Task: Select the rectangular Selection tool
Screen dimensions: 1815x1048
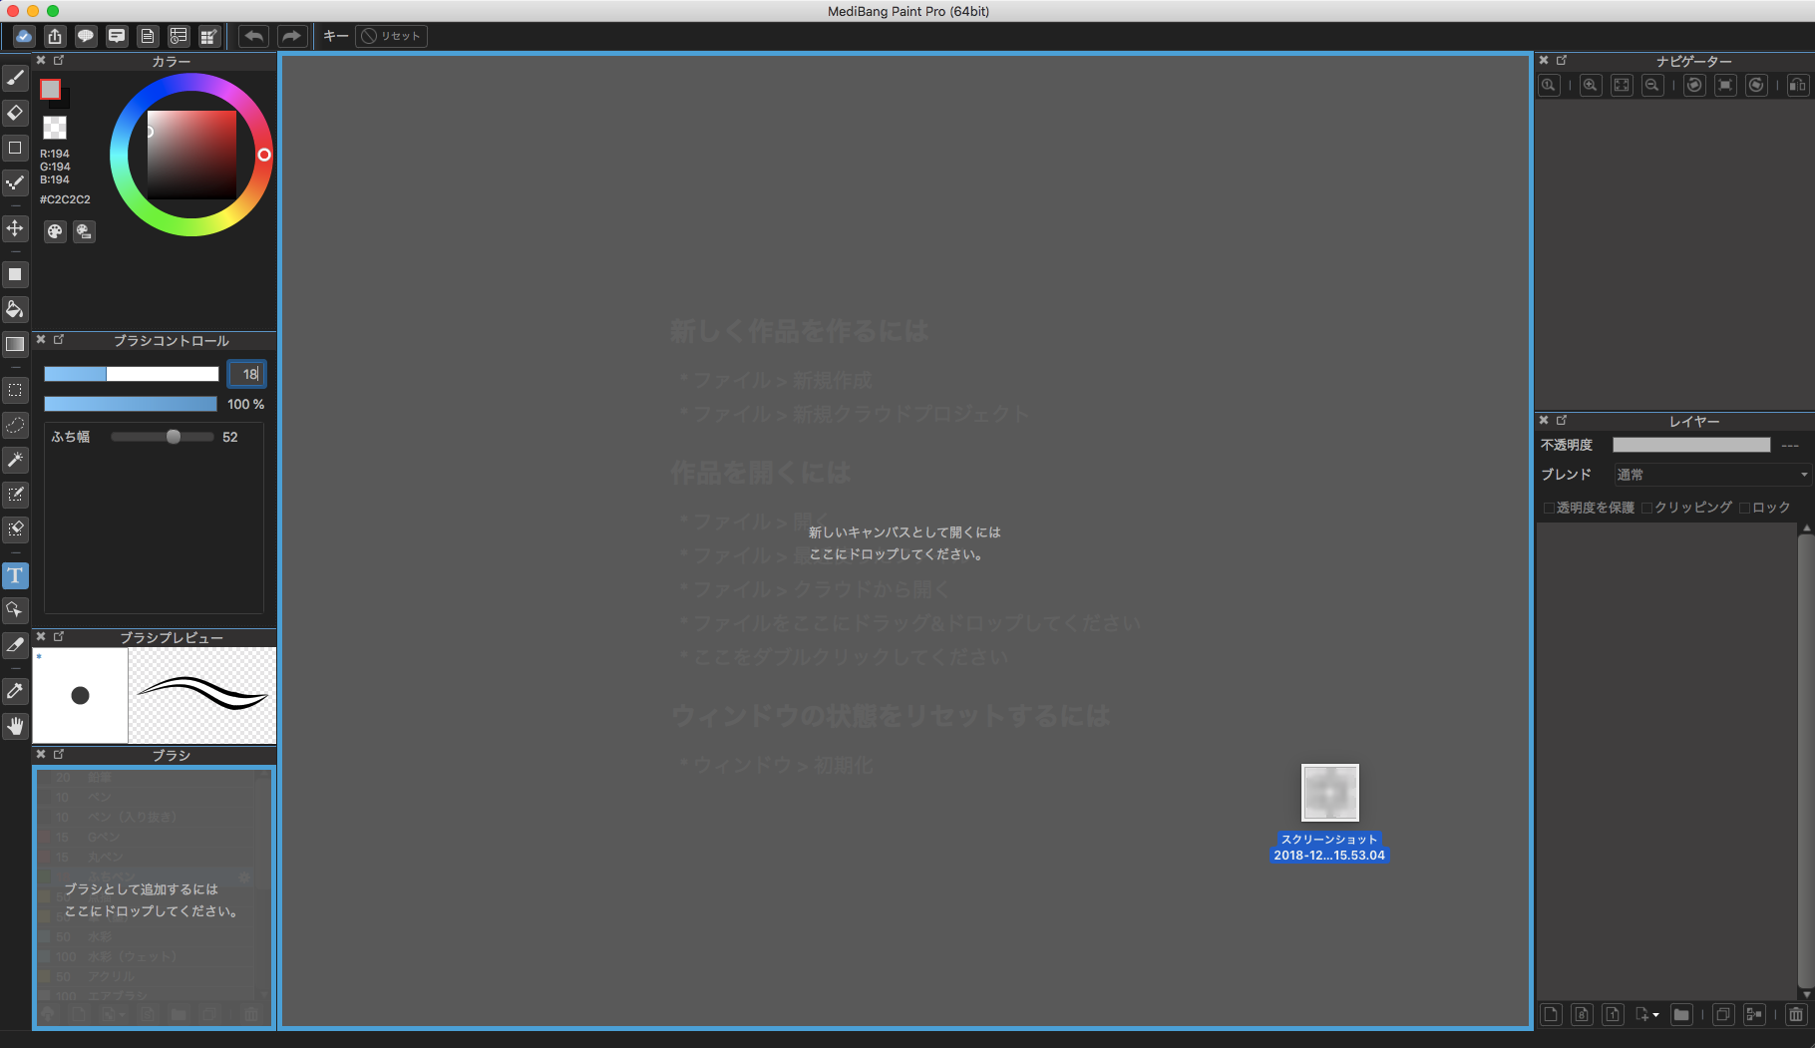Action: pyautogui.click(x=15, y=390)
